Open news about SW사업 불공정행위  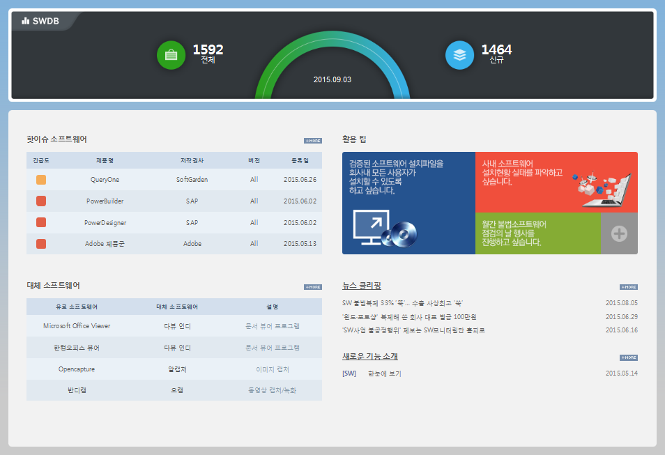pos(413,330)
